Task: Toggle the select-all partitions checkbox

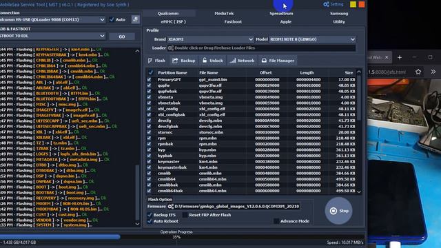Action: [x=151, y=72]
